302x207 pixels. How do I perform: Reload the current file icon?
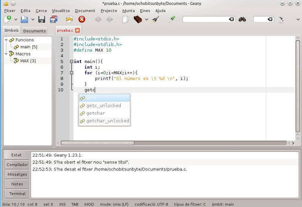[69, 19]
